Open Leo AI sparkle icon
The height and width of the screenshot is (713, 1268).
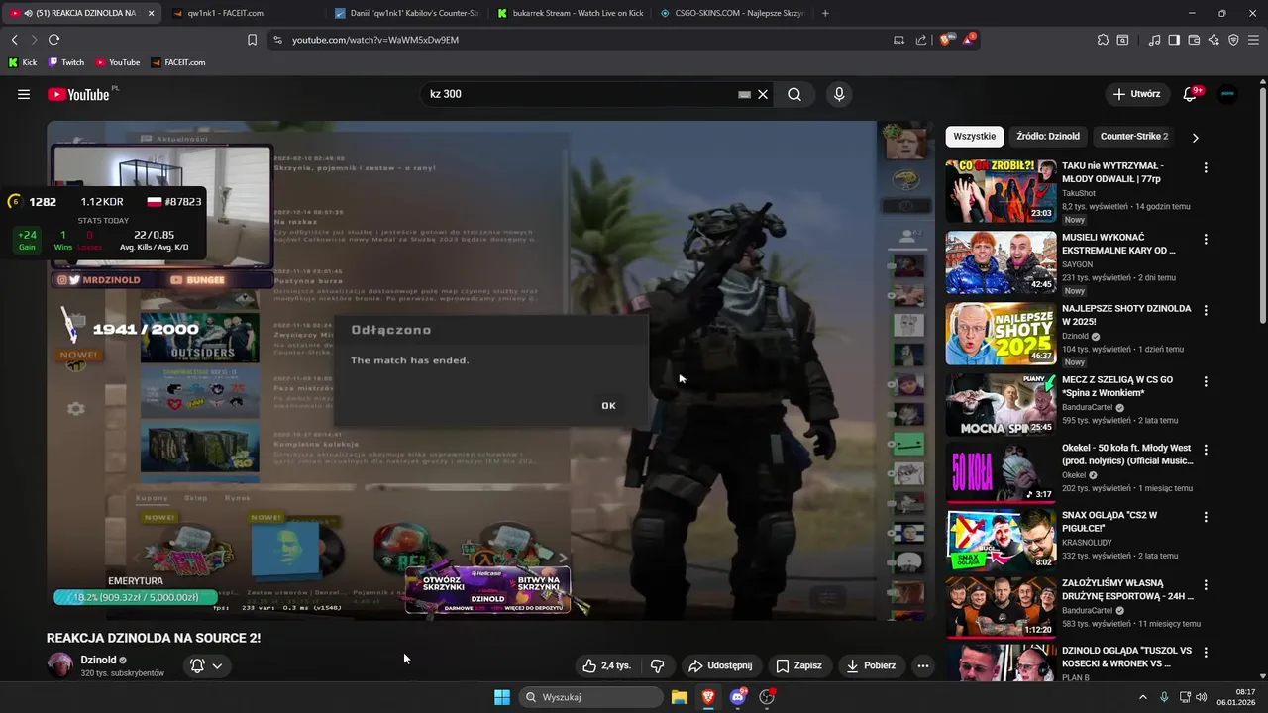pyautogui.click(x=1214, y=40)
